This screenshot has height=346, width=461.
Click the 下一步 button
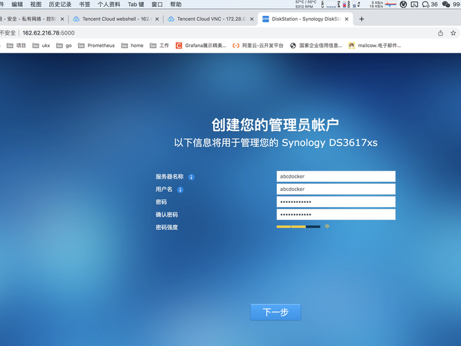pos(275,312)
